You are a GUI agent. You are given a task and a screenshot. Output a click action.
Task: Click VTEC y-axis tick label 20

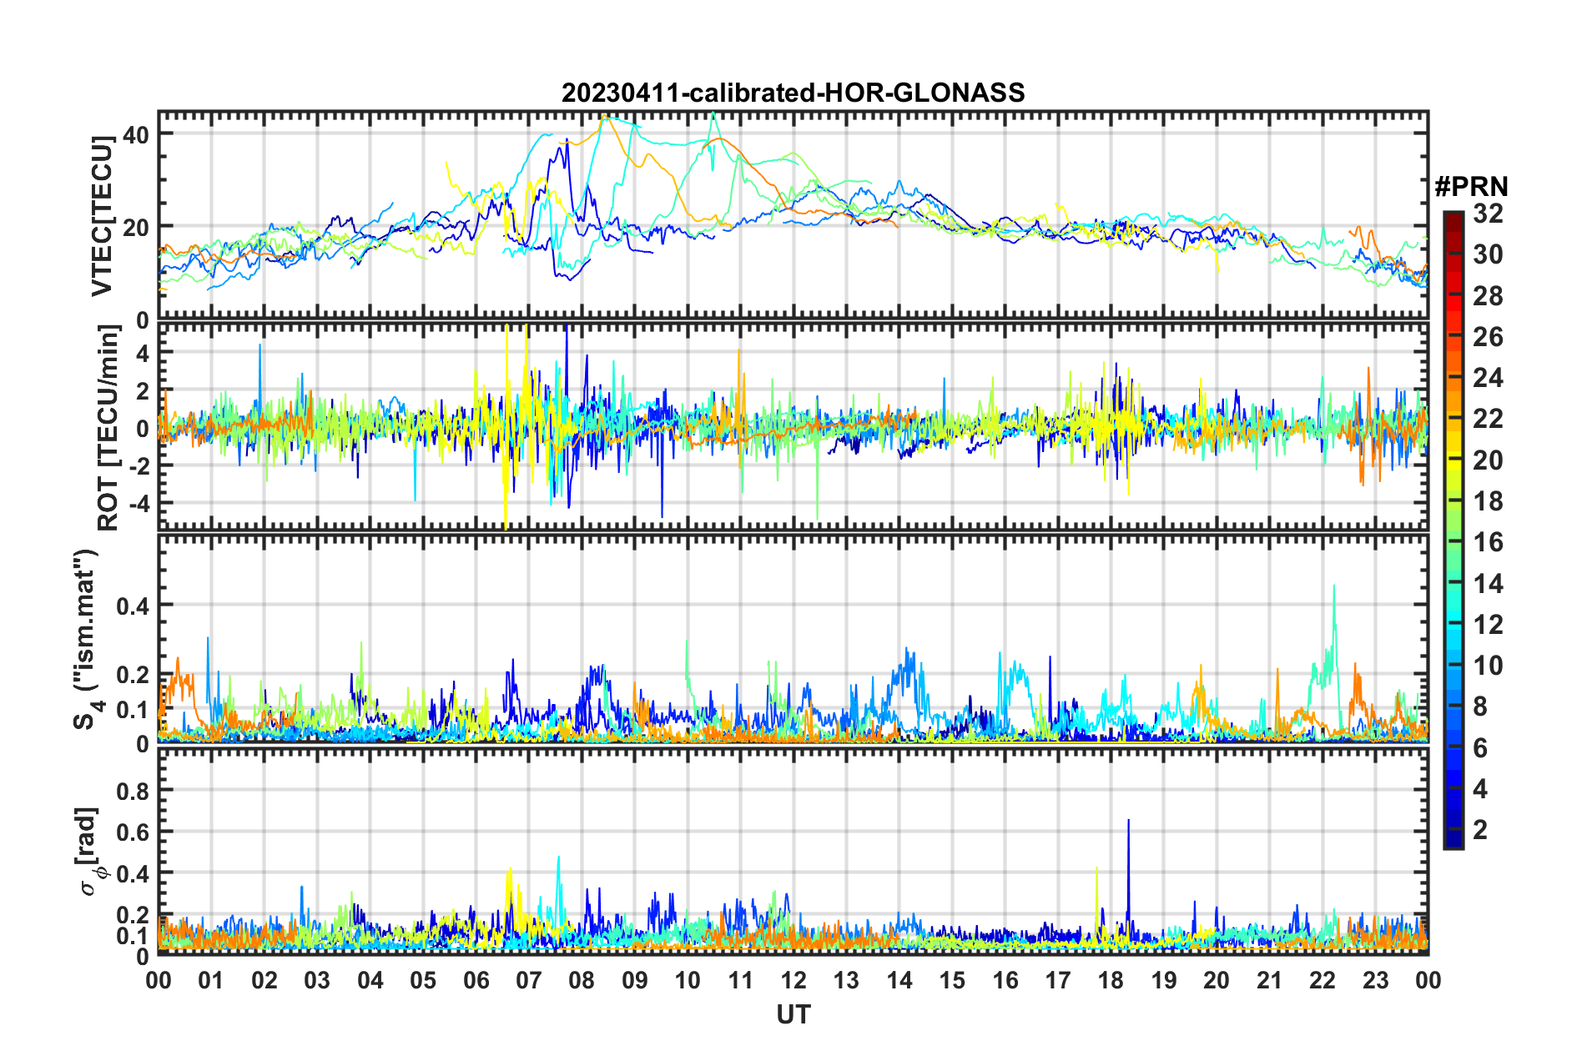tap(136, 227)
